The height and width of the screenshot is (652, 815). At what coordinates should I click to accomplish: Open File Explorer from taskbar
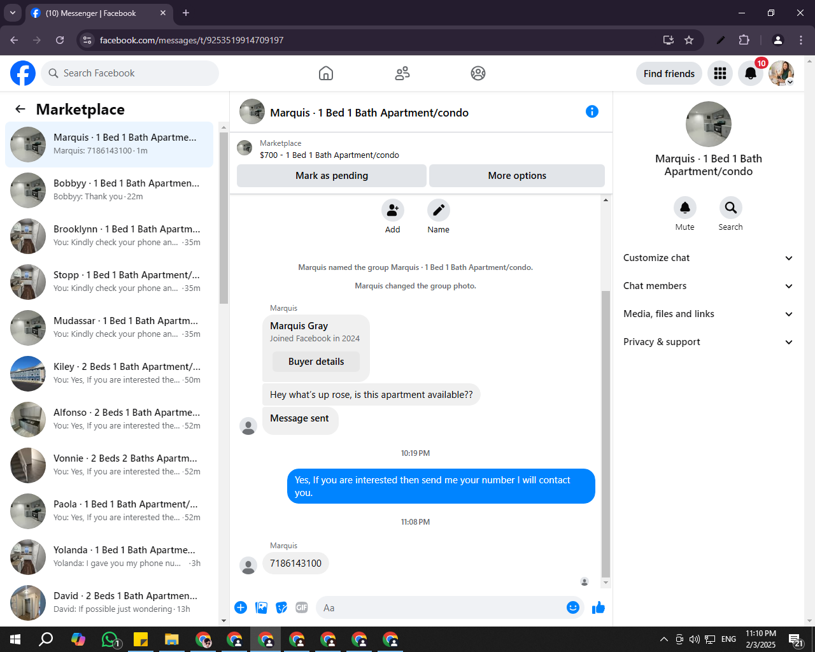[171, 639]
